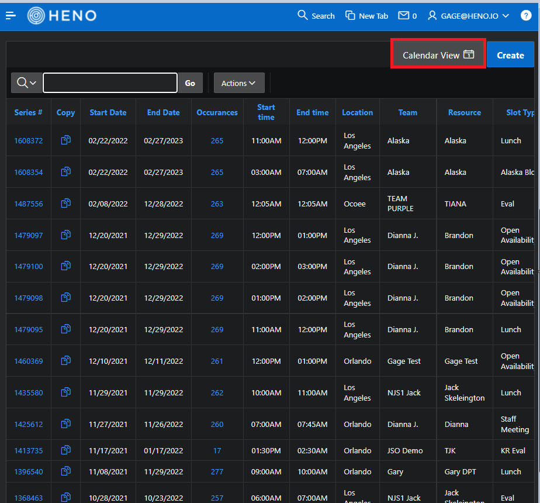Viewport: 540px width, 503px height.
Task: Sort by the Start Date column header
Action: tap(108, 112)
